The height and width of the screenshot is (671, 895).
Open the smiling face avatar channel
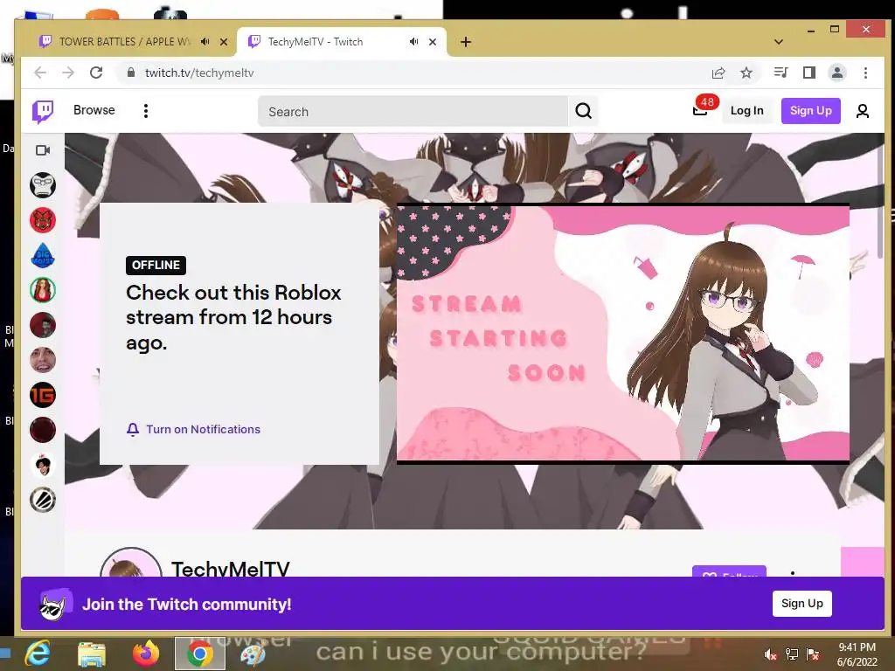coord(43,360)
